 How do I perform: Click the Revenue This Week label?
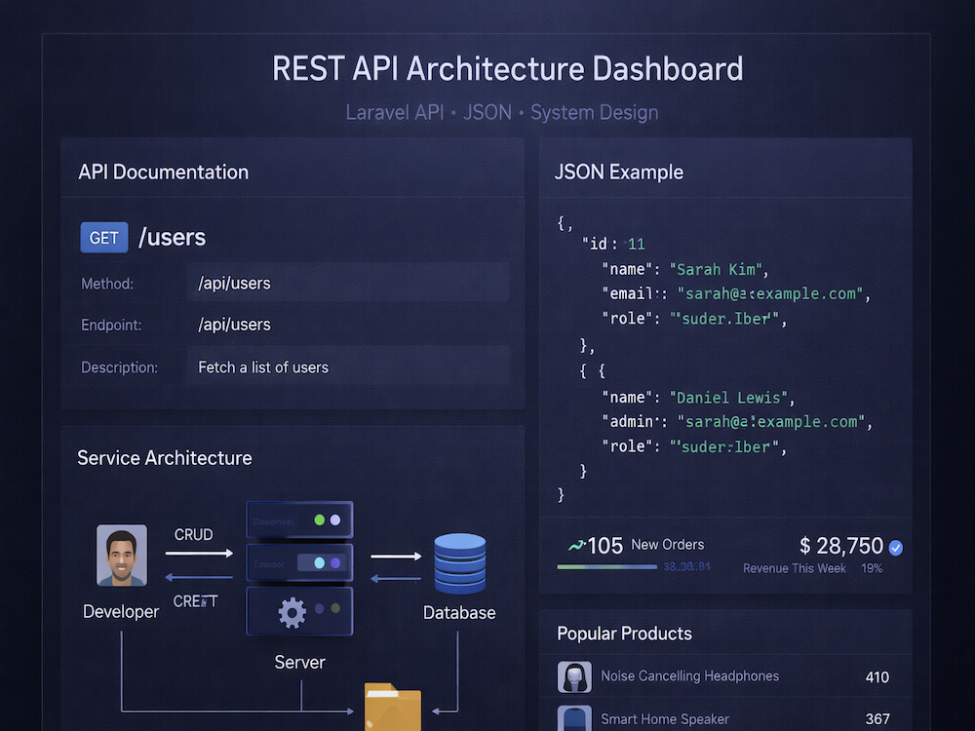point(794,568)
